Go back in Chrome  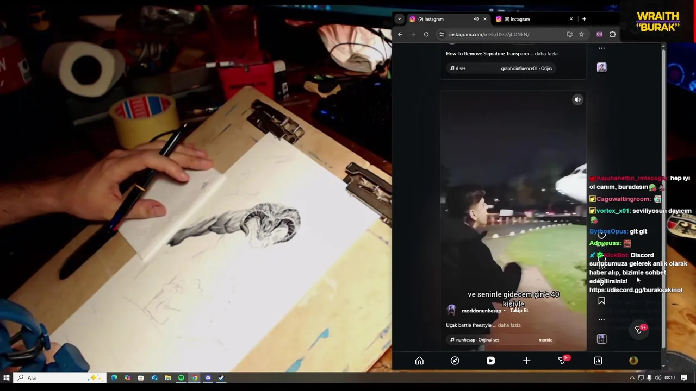click(400, 34)
